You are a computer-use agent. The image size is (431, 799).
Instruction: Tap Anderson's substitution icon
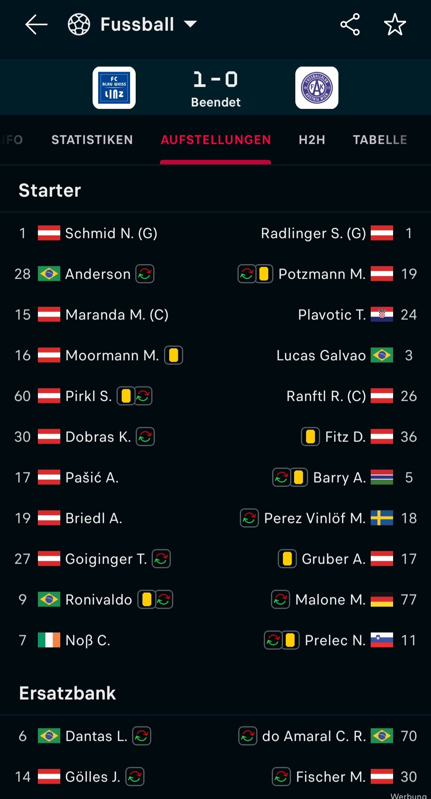145,274
